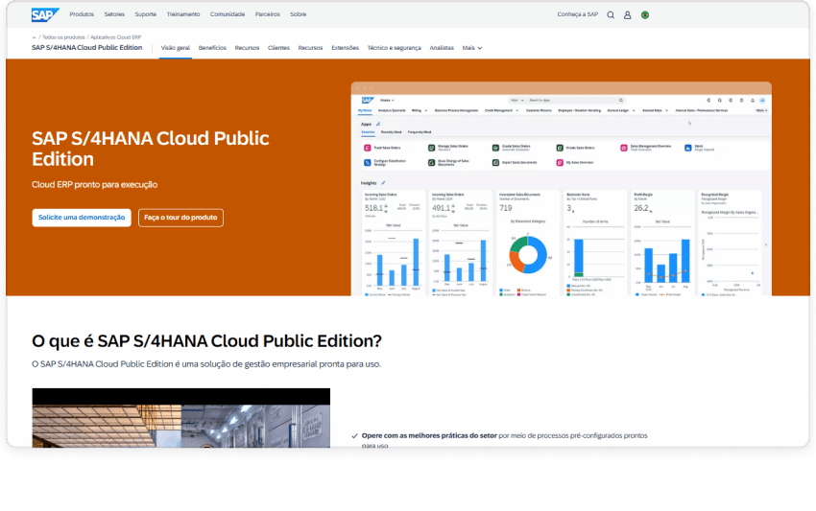Screen dimensions: 816x511
Task: Expand the Mais dropdown in page navigation
Action: pyautogui.click(x=472, y=48)
